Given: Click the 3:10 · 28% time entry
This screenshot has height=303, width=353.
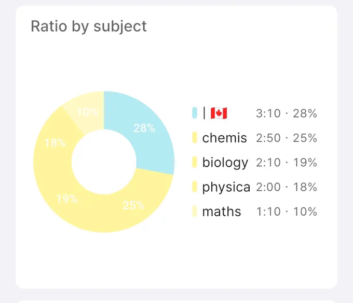Looking at the screenshot, I should point(287,113).
